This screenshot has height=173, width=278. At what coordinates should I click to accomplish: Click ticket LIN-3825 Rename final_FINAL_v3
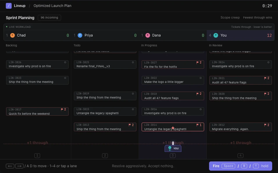coord(105,65)
